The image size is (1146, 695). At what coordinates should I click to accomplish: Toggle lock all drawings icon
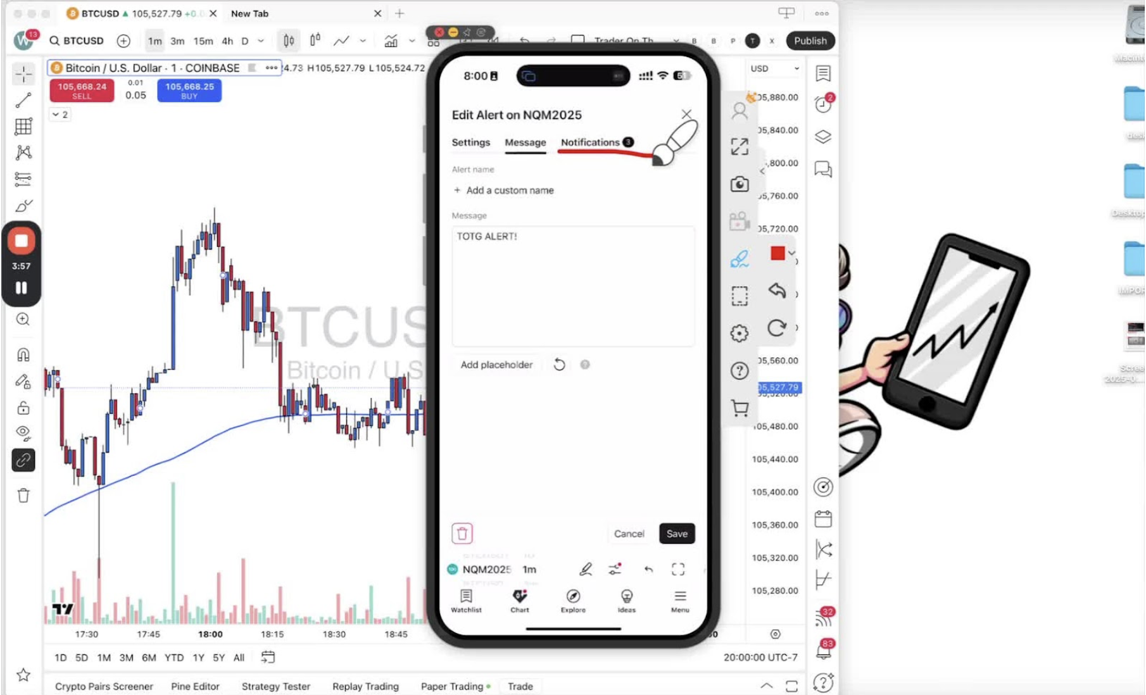point(23,408)
